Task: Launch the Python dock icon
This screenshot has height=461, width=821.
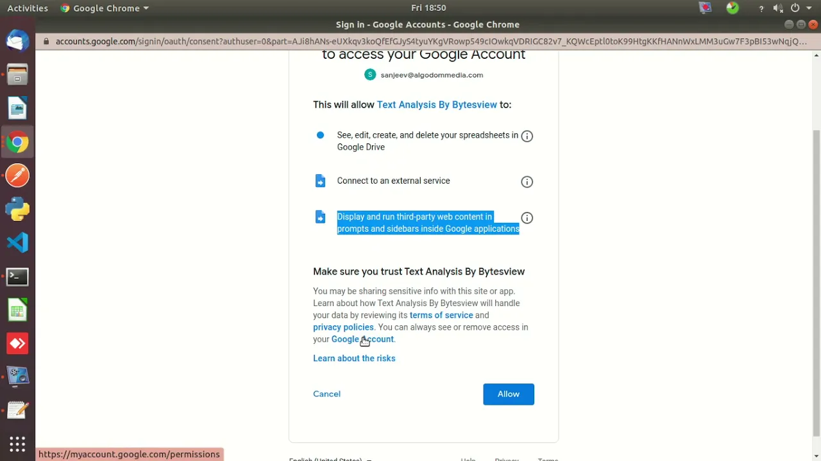Action: tap(17, 209)
